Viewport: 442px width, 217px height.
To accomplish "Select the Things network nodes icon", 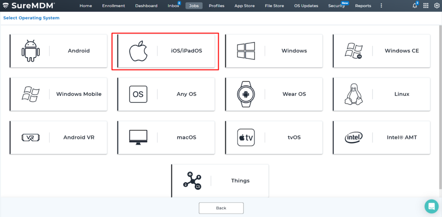I will 192,181.
